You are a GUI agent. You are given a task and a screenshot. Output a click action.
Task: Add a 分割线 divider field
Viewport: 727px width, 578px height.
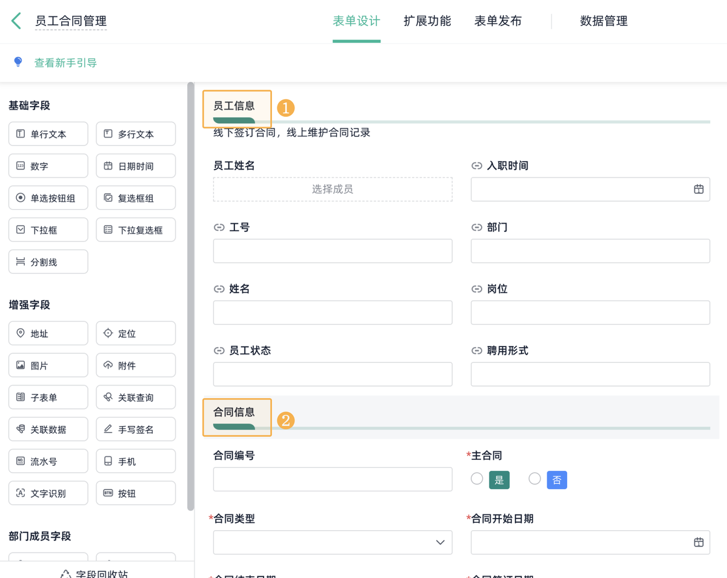(x=48, y=261)
